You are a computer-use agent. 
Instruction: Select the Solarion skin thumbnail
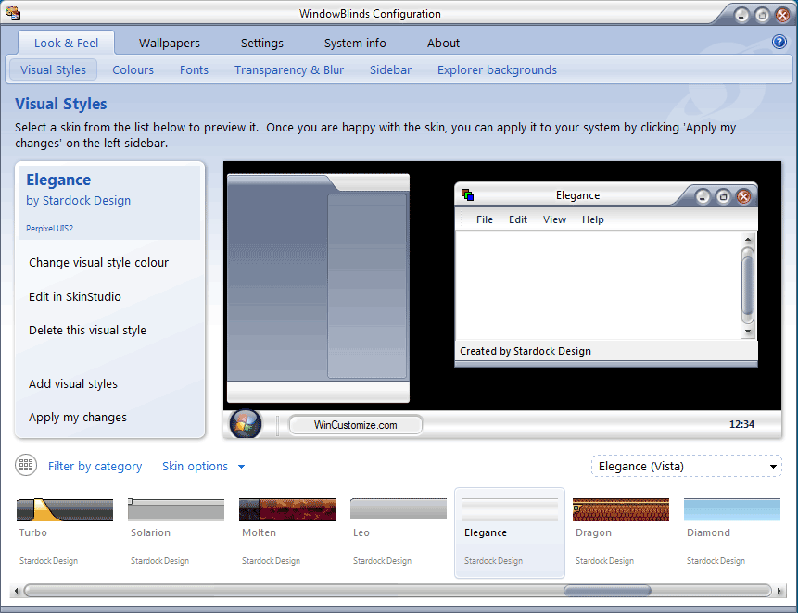pos(176,510)
